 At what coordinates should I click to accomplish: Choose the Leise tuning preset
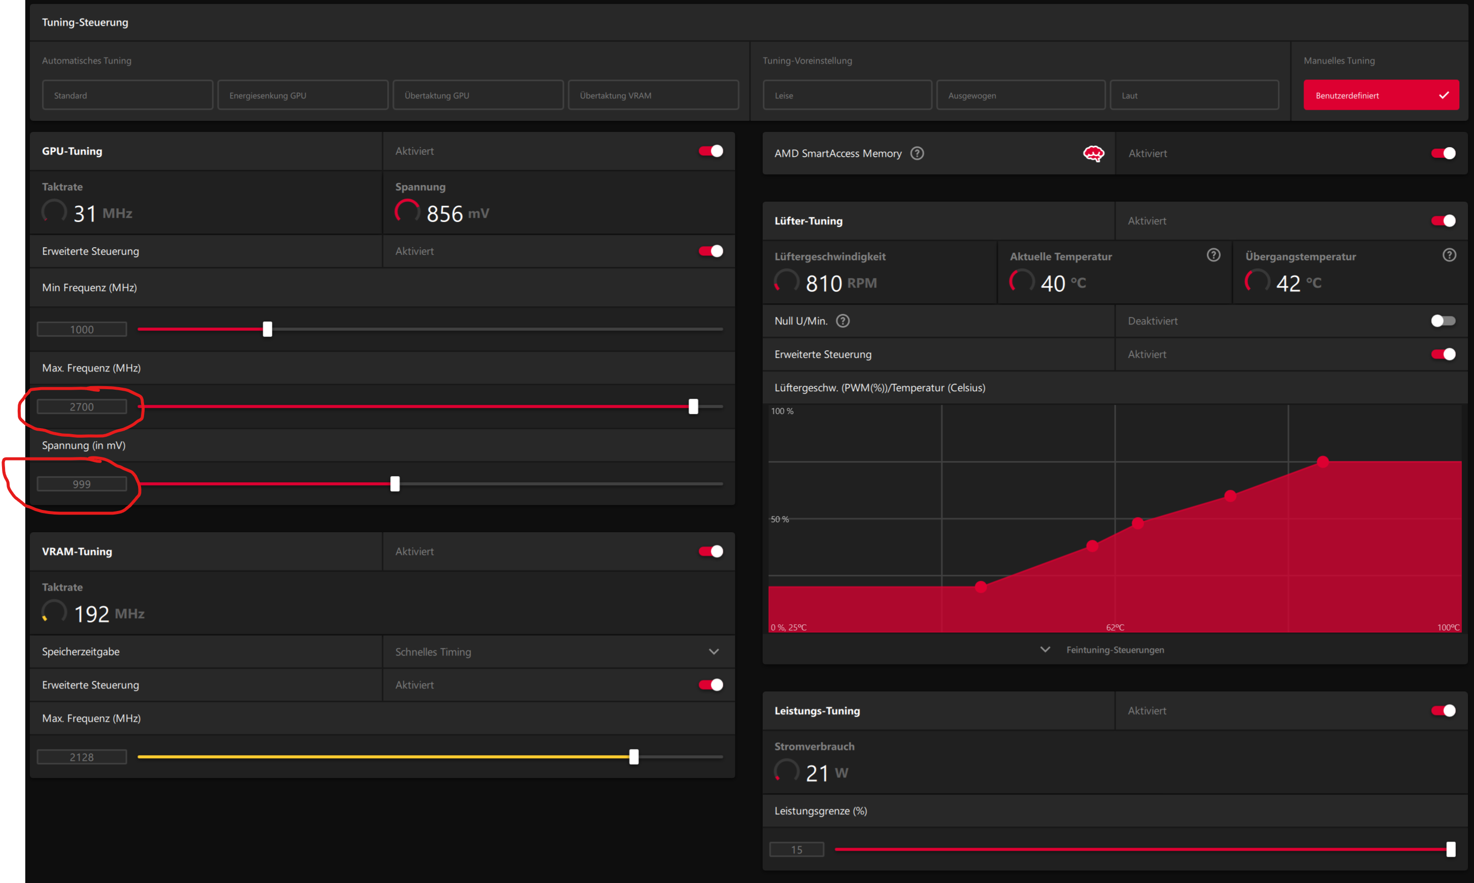(x=847, y=95)
